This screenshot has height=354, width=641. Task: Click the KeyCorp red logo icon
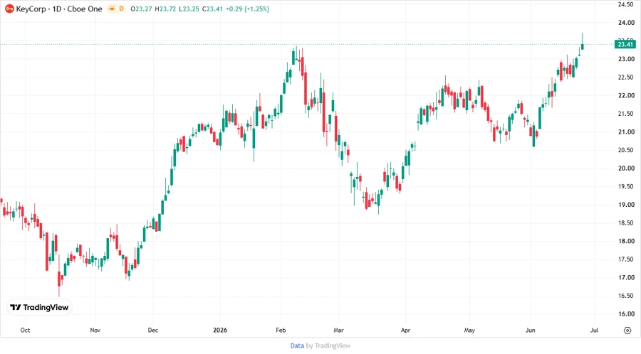point(9,9)
